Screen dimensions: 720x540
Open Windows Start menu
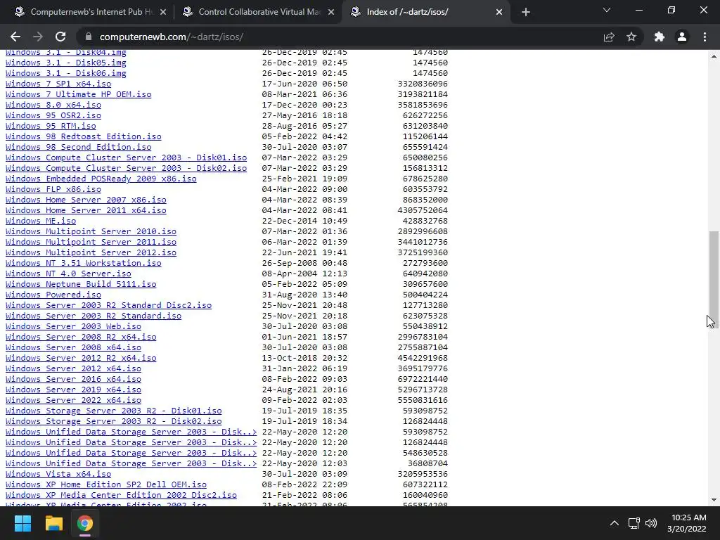coord(22,523)
